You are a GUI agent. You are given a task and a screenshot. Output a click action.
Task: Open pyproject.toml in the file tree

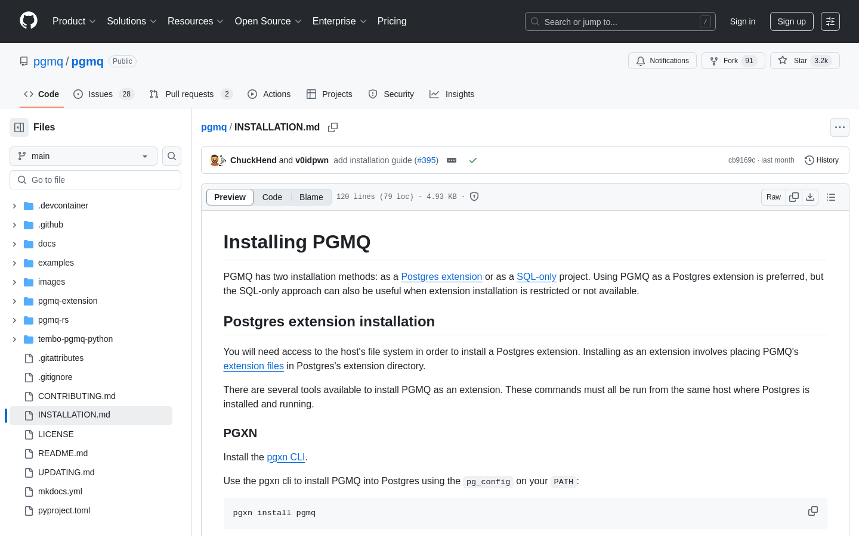[64, 510]
